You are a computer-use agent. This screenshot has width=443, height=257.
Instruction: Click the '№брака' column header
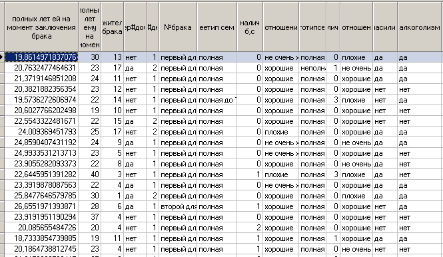click(178, 27)
